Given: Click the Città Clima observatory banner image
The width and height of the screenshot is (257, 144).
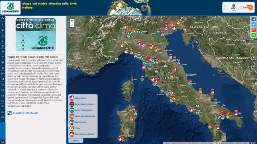Looking at the screenshot, I should [36, 34].
